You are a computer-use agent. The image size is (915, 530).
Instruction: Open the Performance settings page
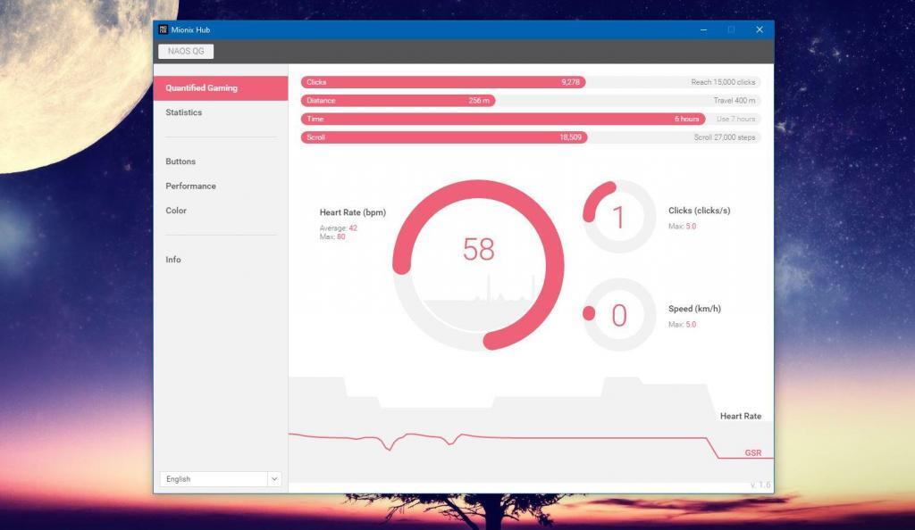coord(190,186)
